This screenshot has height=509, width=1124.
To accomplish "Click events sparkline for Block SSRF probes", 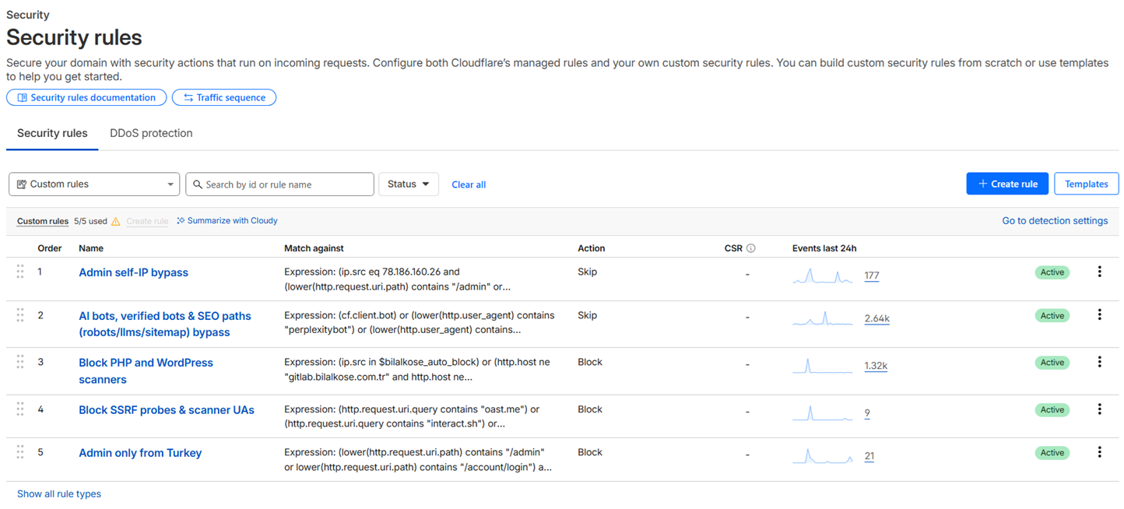I will 823,413.
